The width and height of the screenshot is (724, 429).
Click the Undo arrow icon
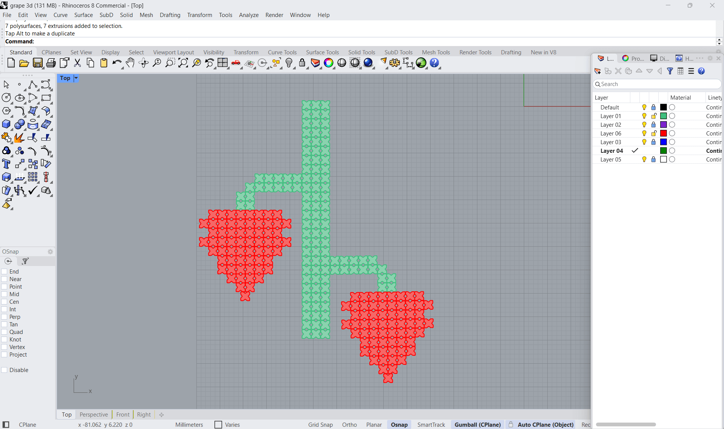pyautogui.click(x=116, y=63)
